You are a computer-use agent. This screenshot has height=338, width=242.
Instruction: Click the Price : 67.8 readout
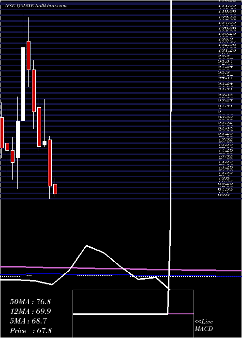[30, 331]
